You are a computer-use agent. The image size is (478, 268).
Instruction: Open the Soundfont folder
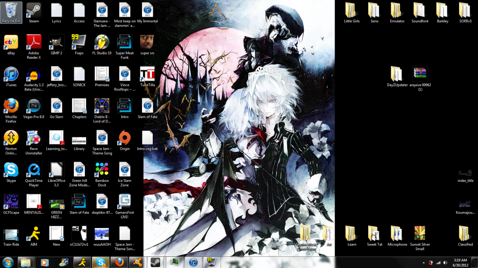(420, 13)
